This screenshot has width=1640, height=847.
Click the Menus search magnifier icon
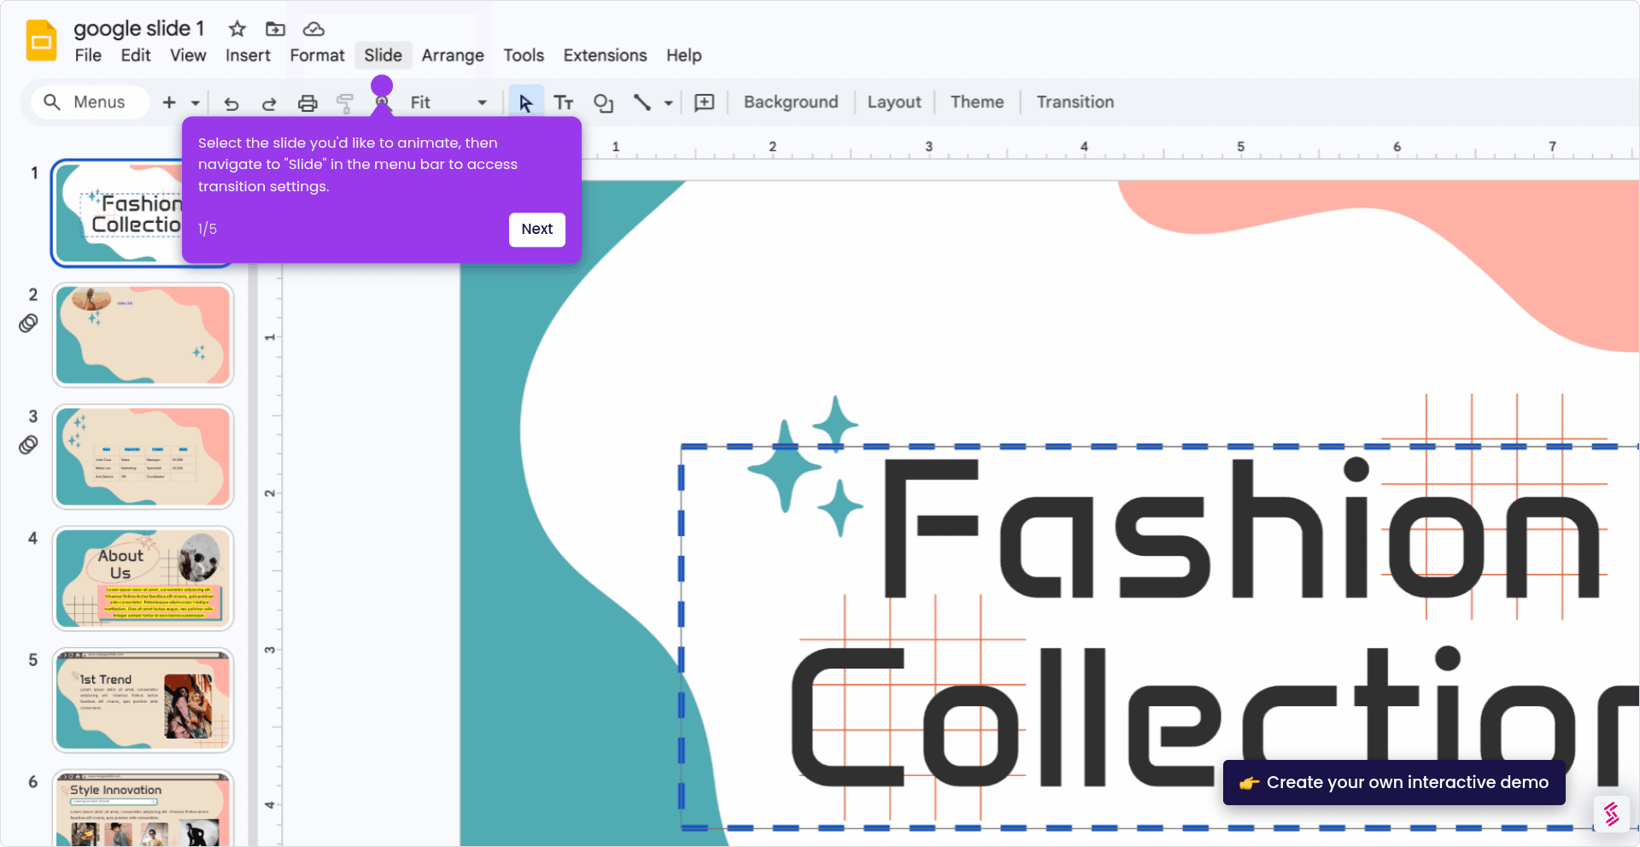point(52,102)
